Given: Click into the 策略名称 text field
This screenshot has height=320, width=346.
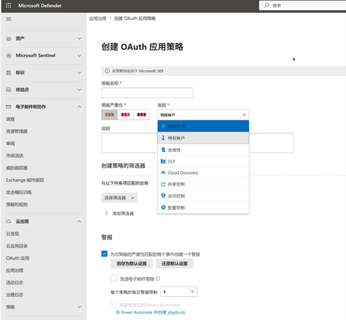Looking at the screenshot, I should (x=147, y=92).
